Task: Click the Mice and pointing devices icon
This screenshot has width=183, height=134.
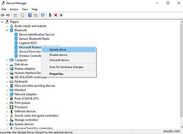Action: click(x=12, y=86)
